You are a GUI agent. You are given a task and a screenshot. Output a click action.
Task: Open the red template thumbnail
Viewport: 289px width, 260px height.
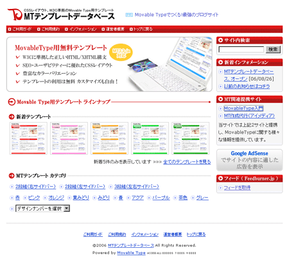pos(28,138)
